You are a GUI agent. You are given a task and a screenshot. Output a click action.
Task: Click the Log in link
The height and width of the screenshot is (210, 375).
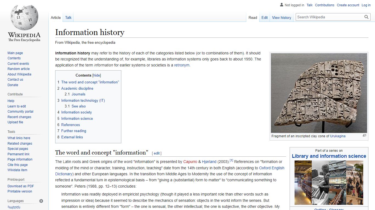(366, 5)
